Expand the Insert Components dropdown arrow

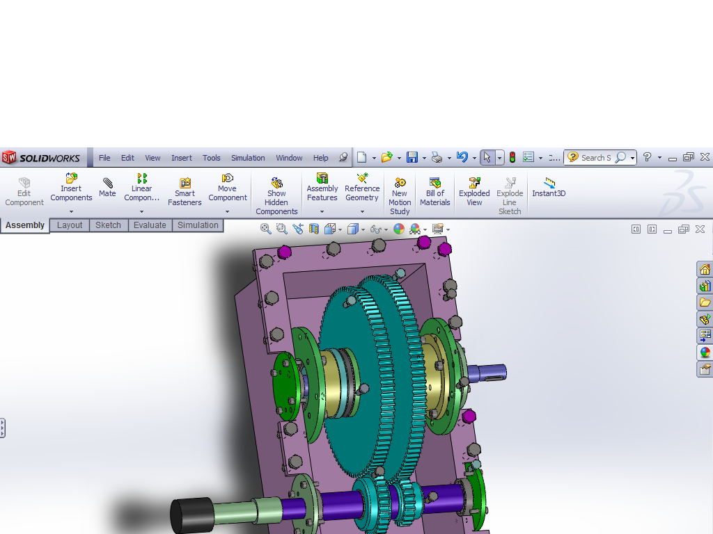coord(72,211)
